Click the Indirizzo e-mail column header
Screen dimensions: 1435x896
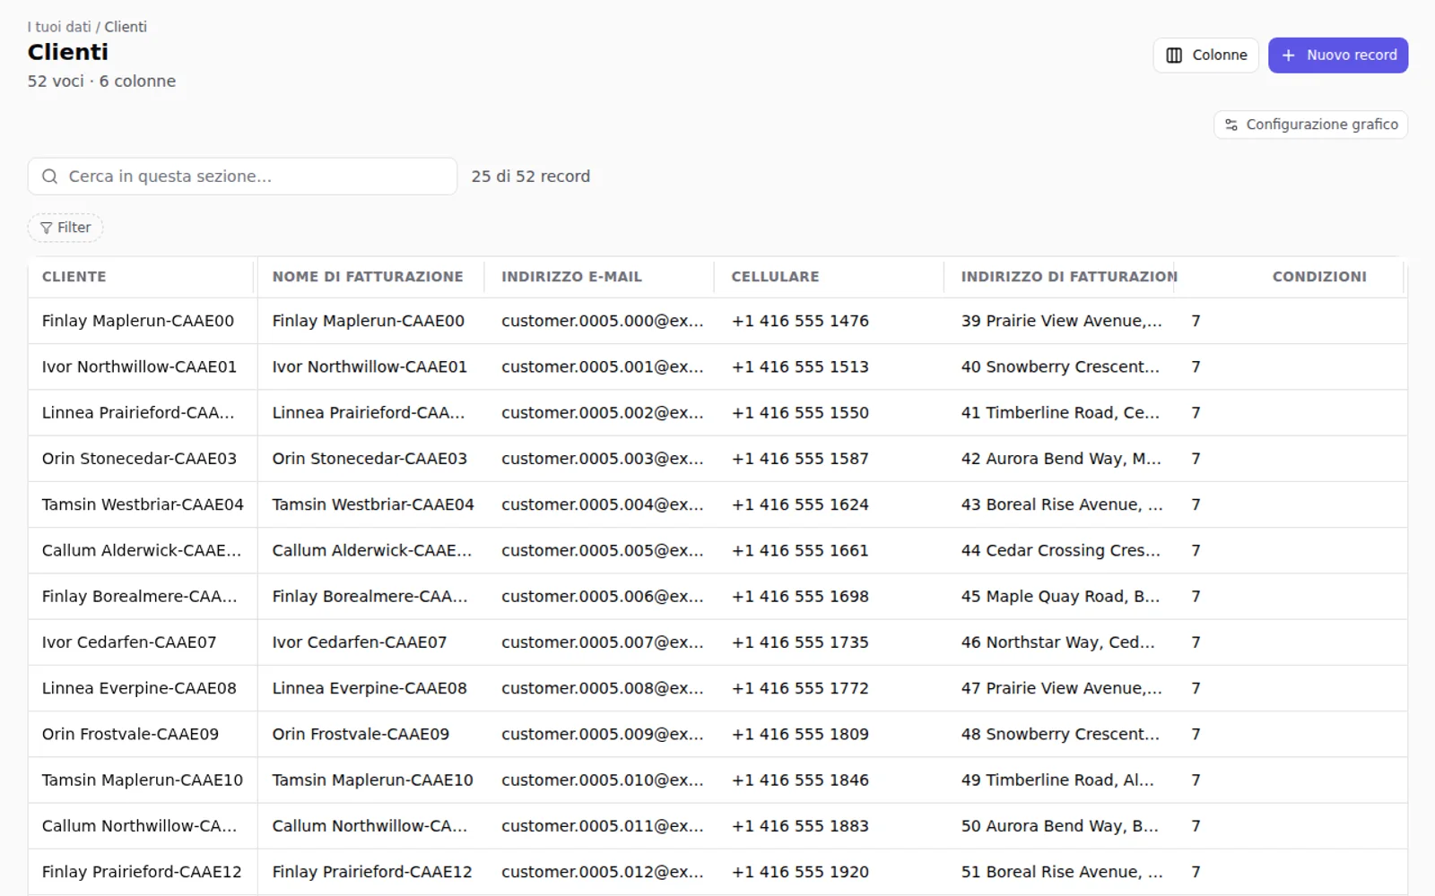coord(571,277)
